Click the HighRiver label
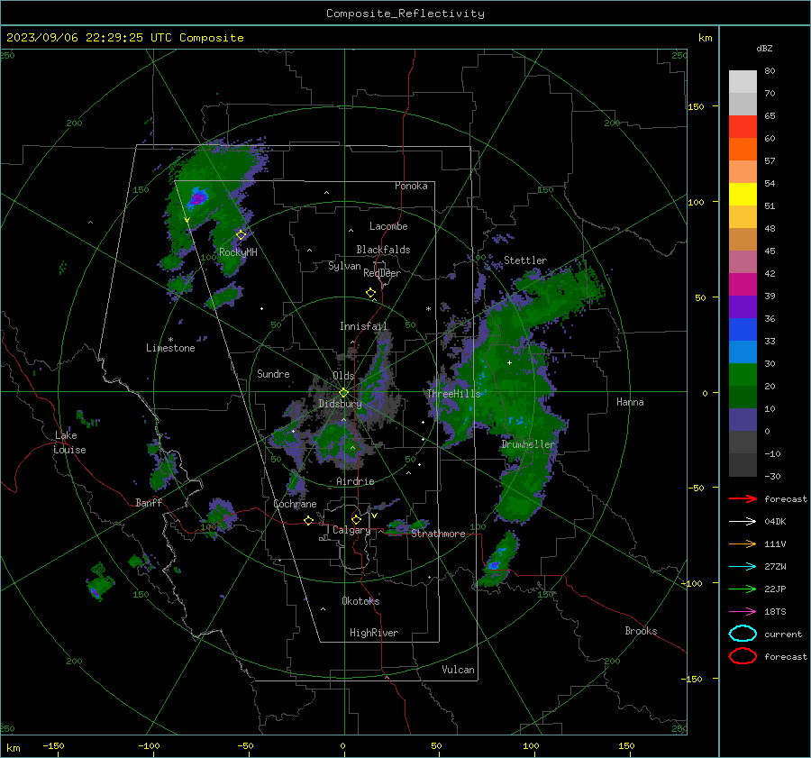811x758 pixels. pyautogui.click(x=374, y=633)
